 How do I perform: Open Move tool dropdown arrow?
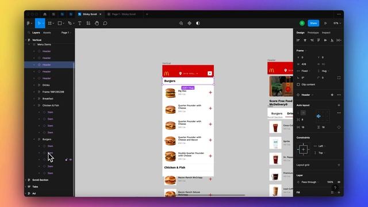tap(44, 24)
